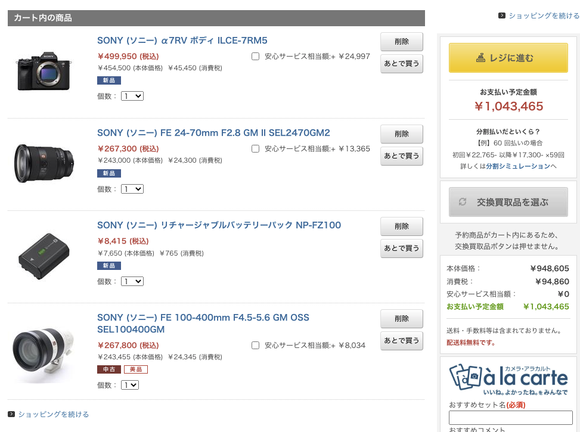Viewport: 580px width, 432px height.
Task: Open quantity dropdown for FE 100-400mm lens
Action: click(x=130, y=385)
